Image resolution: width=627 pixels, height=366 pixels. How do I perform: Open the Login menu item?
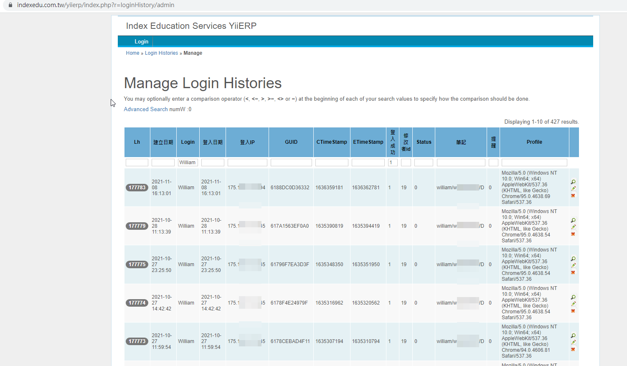pyautogui.click(x=141, y=41)
